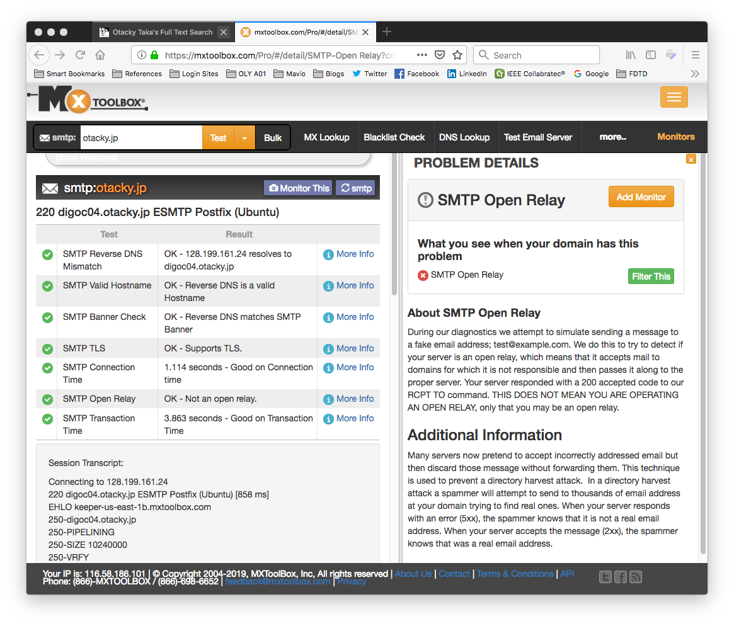Viewport: 734px width, 626px height.
Task: Close the Problem Details panel
Action: [x=691, y=159]
